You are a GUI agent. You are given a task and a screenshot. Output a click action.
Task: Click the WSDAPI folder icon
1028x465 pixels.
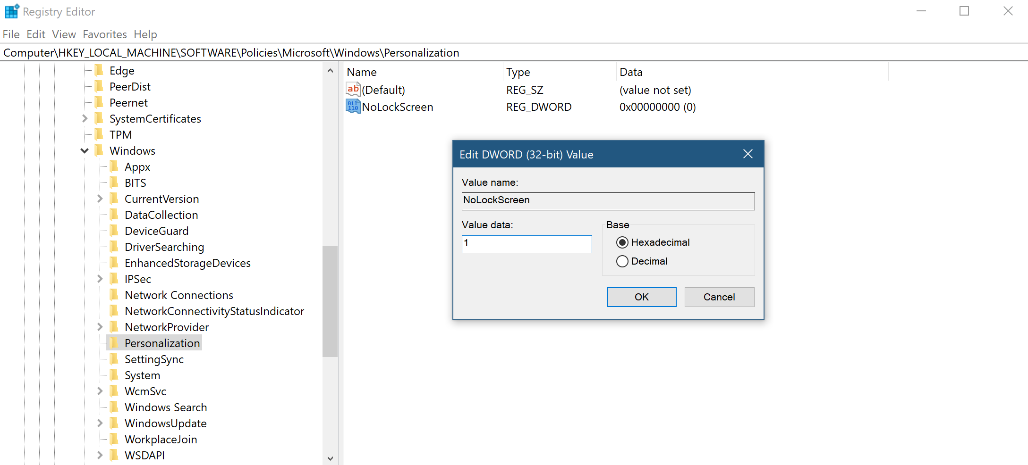point(114,456)
